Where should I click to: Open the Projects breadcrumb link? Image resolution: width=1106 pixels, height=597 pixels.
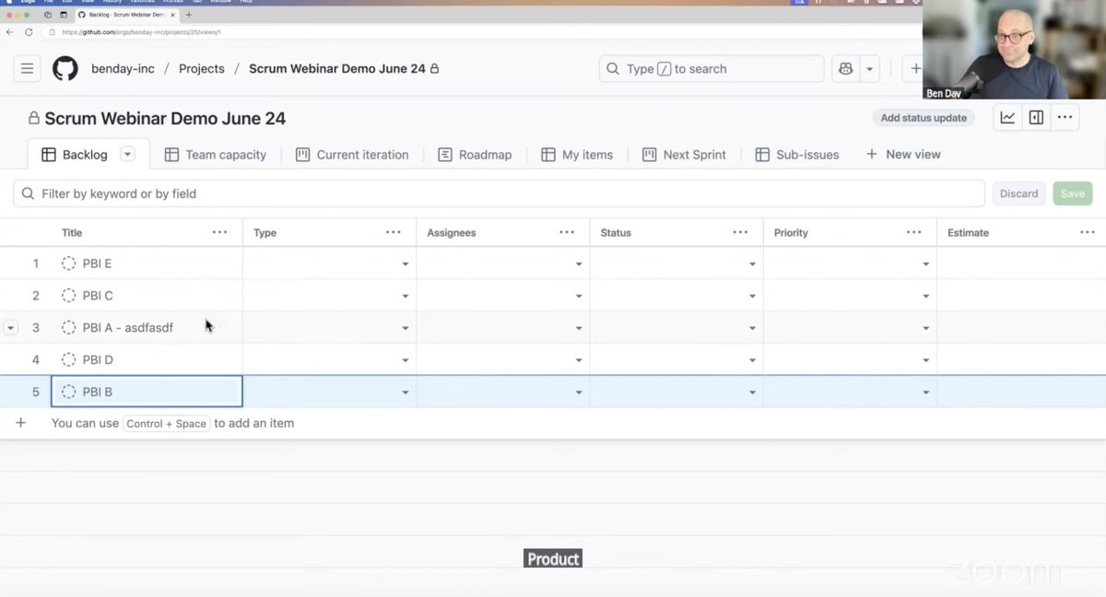click(x=202, y=68)
